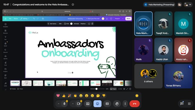
Task: Click Share button in Canva header
Action: (x=128, y=19)
